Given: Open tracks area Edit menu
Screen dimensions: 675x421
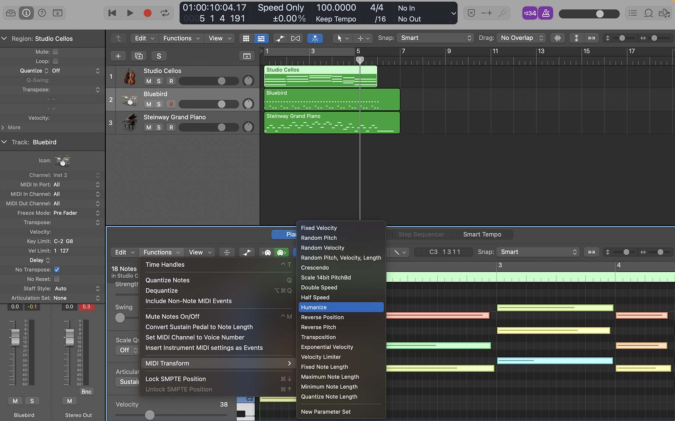Looking at the screenshot, I should pyautogui.click(x=144, y=38).
